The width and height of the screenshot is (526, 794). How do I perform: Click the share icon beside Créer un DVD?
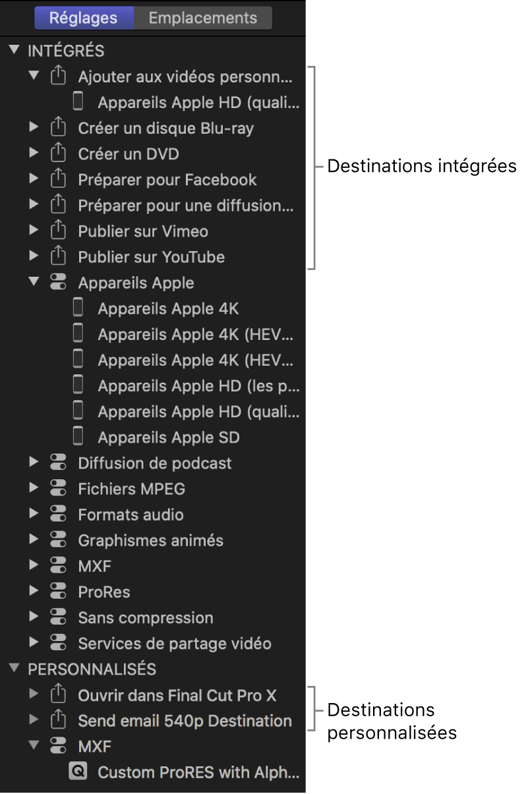pyautogui.click(x=59, y=154)
